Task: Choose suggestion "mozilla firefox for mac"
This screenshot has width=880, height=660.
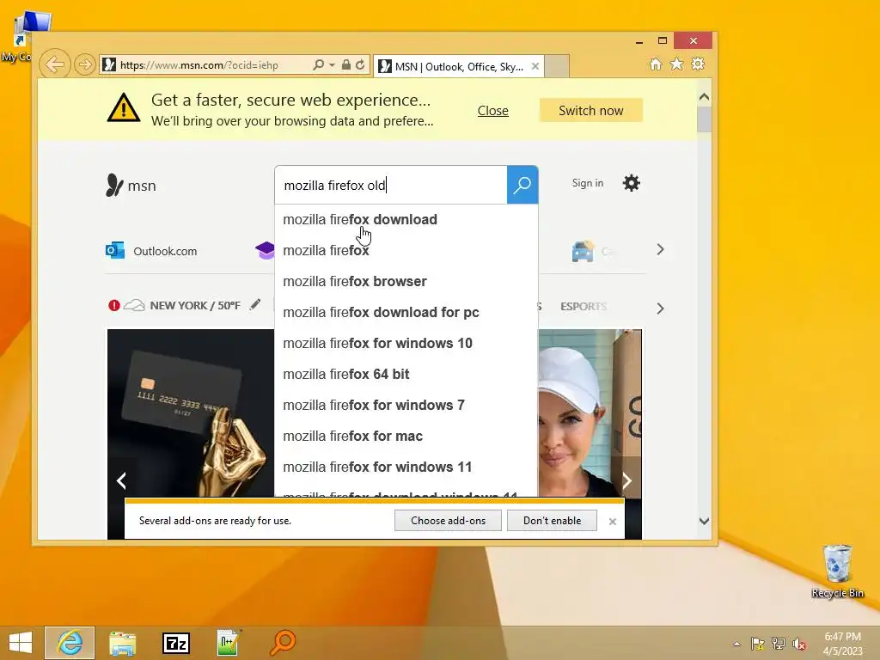Action: click(x=406, y=436)
